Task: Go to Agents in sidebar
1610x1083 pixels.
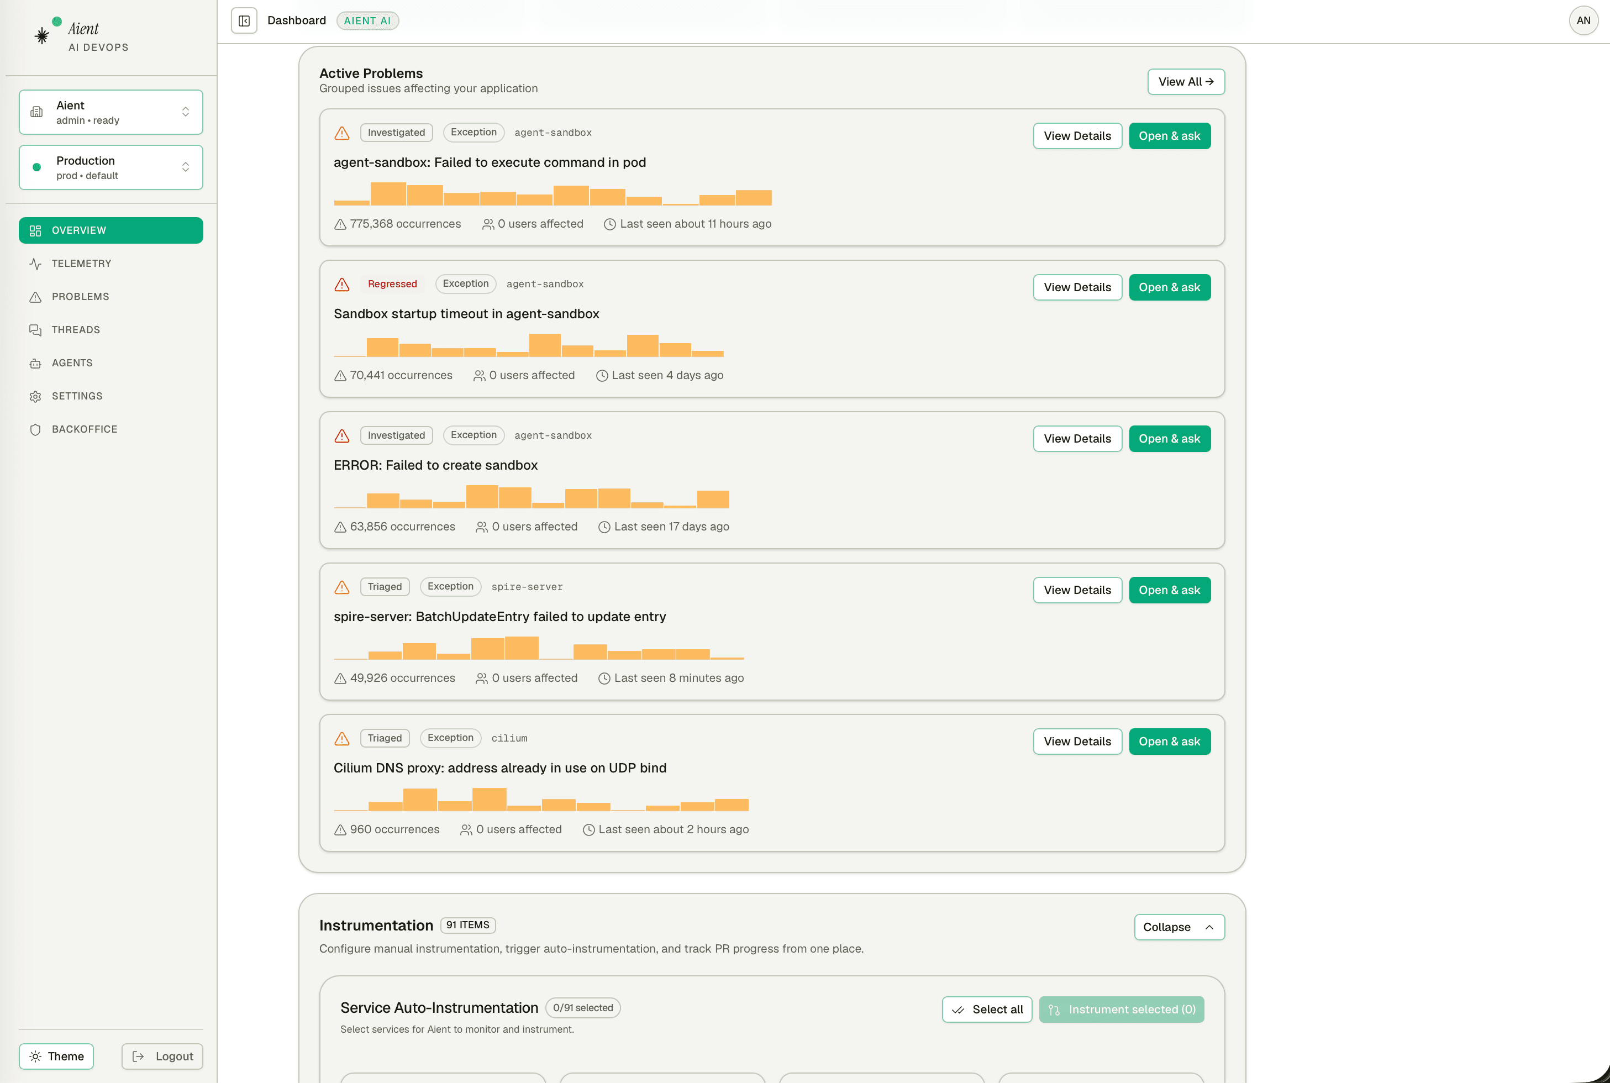Action: [x=111, y=364]
